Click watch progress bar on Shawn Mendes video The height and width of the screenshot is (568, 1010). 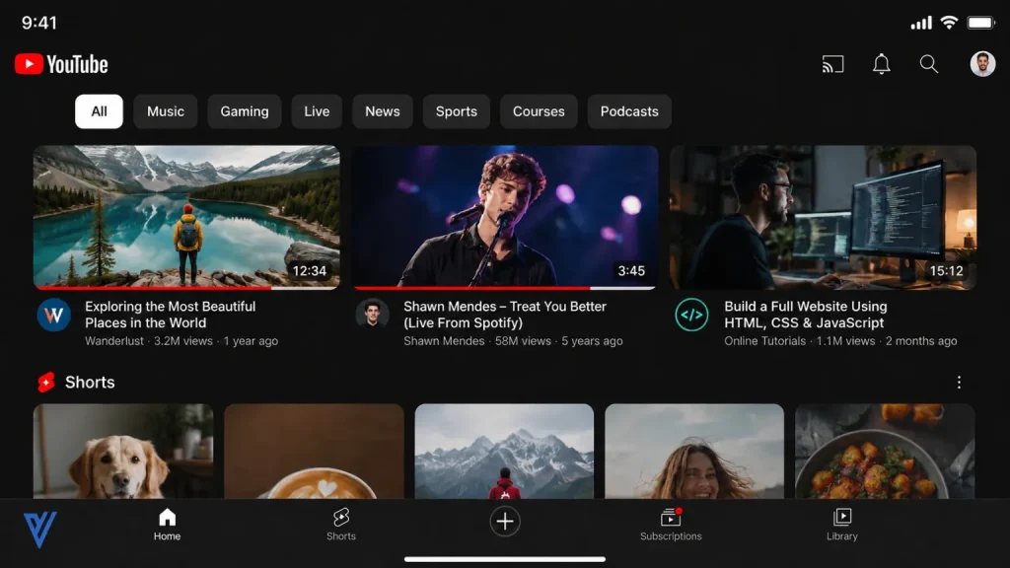[x=505, y=288]
